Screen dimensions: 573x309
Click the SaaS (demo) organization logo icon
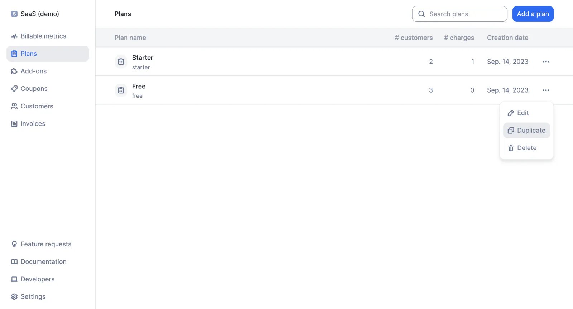click(x=14, y=14)
